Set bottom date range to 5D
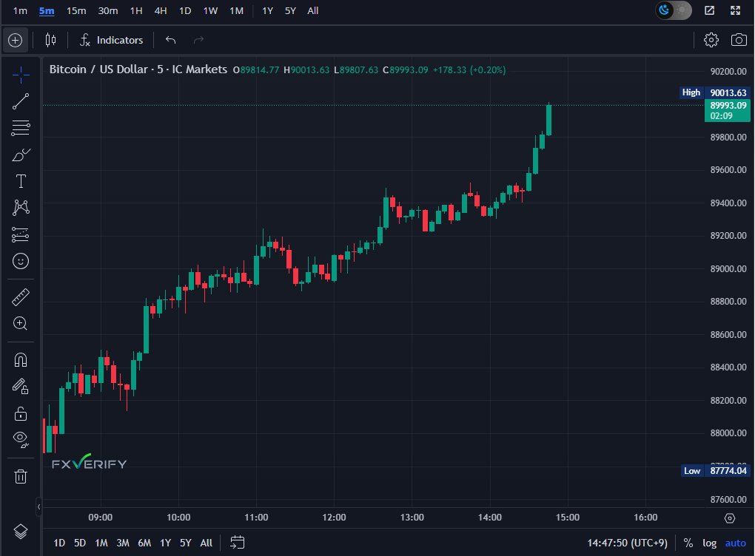 point(80,543)
